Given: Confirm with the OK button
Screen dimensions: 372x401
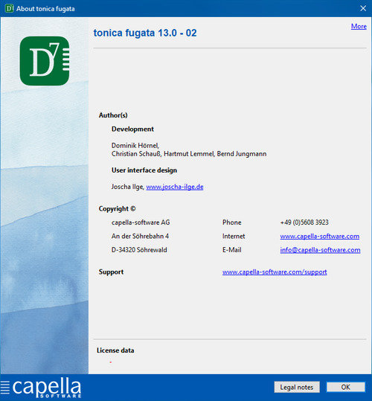Looking at the screenshot, I should [x=346, y=387].
